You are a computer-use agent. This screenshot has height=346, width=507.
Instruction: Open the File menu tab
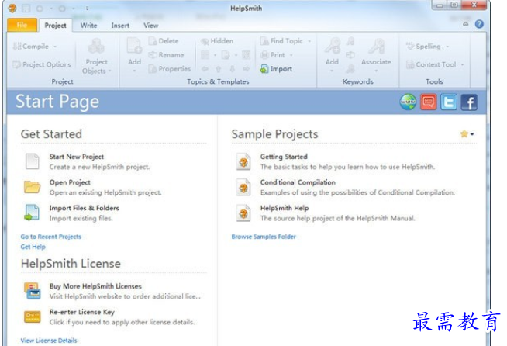(x=22, y=25)
